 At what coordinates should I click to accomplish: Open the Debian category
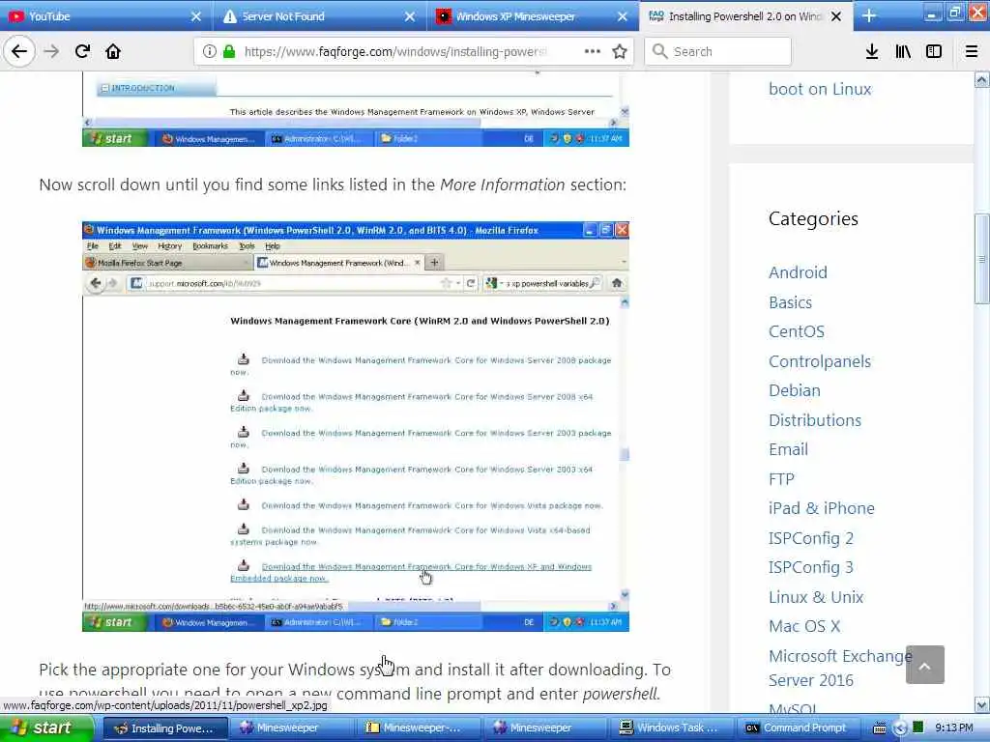pos(795,390)
